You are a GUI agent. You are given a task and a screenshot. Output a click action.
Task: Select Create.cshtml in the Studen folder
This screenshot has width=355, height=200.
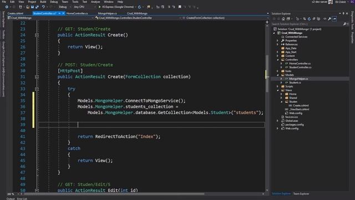[301, 106]
